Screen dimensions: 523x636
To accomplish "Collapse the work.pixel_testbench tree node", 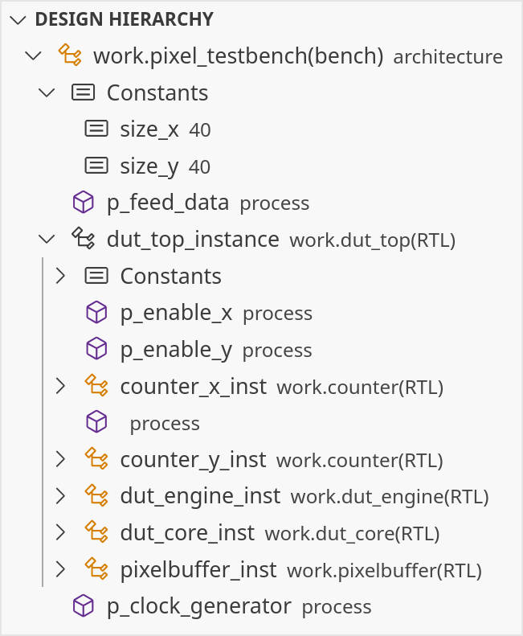I will (33, 55).
